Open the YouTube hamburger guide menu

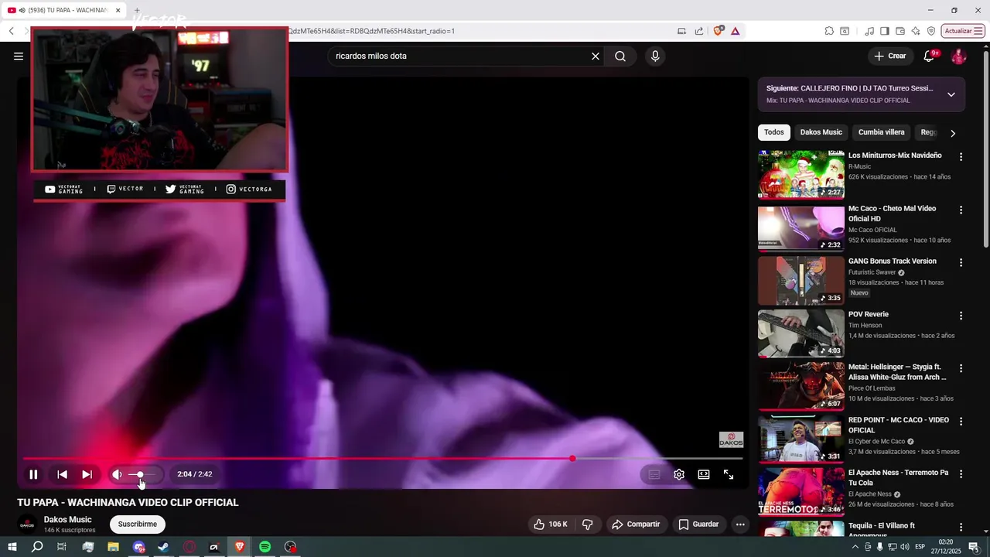19,56
